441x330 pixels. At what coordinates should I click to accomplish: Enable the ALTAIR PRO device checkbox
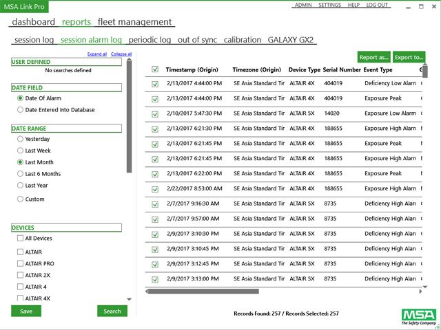point(20,263)
